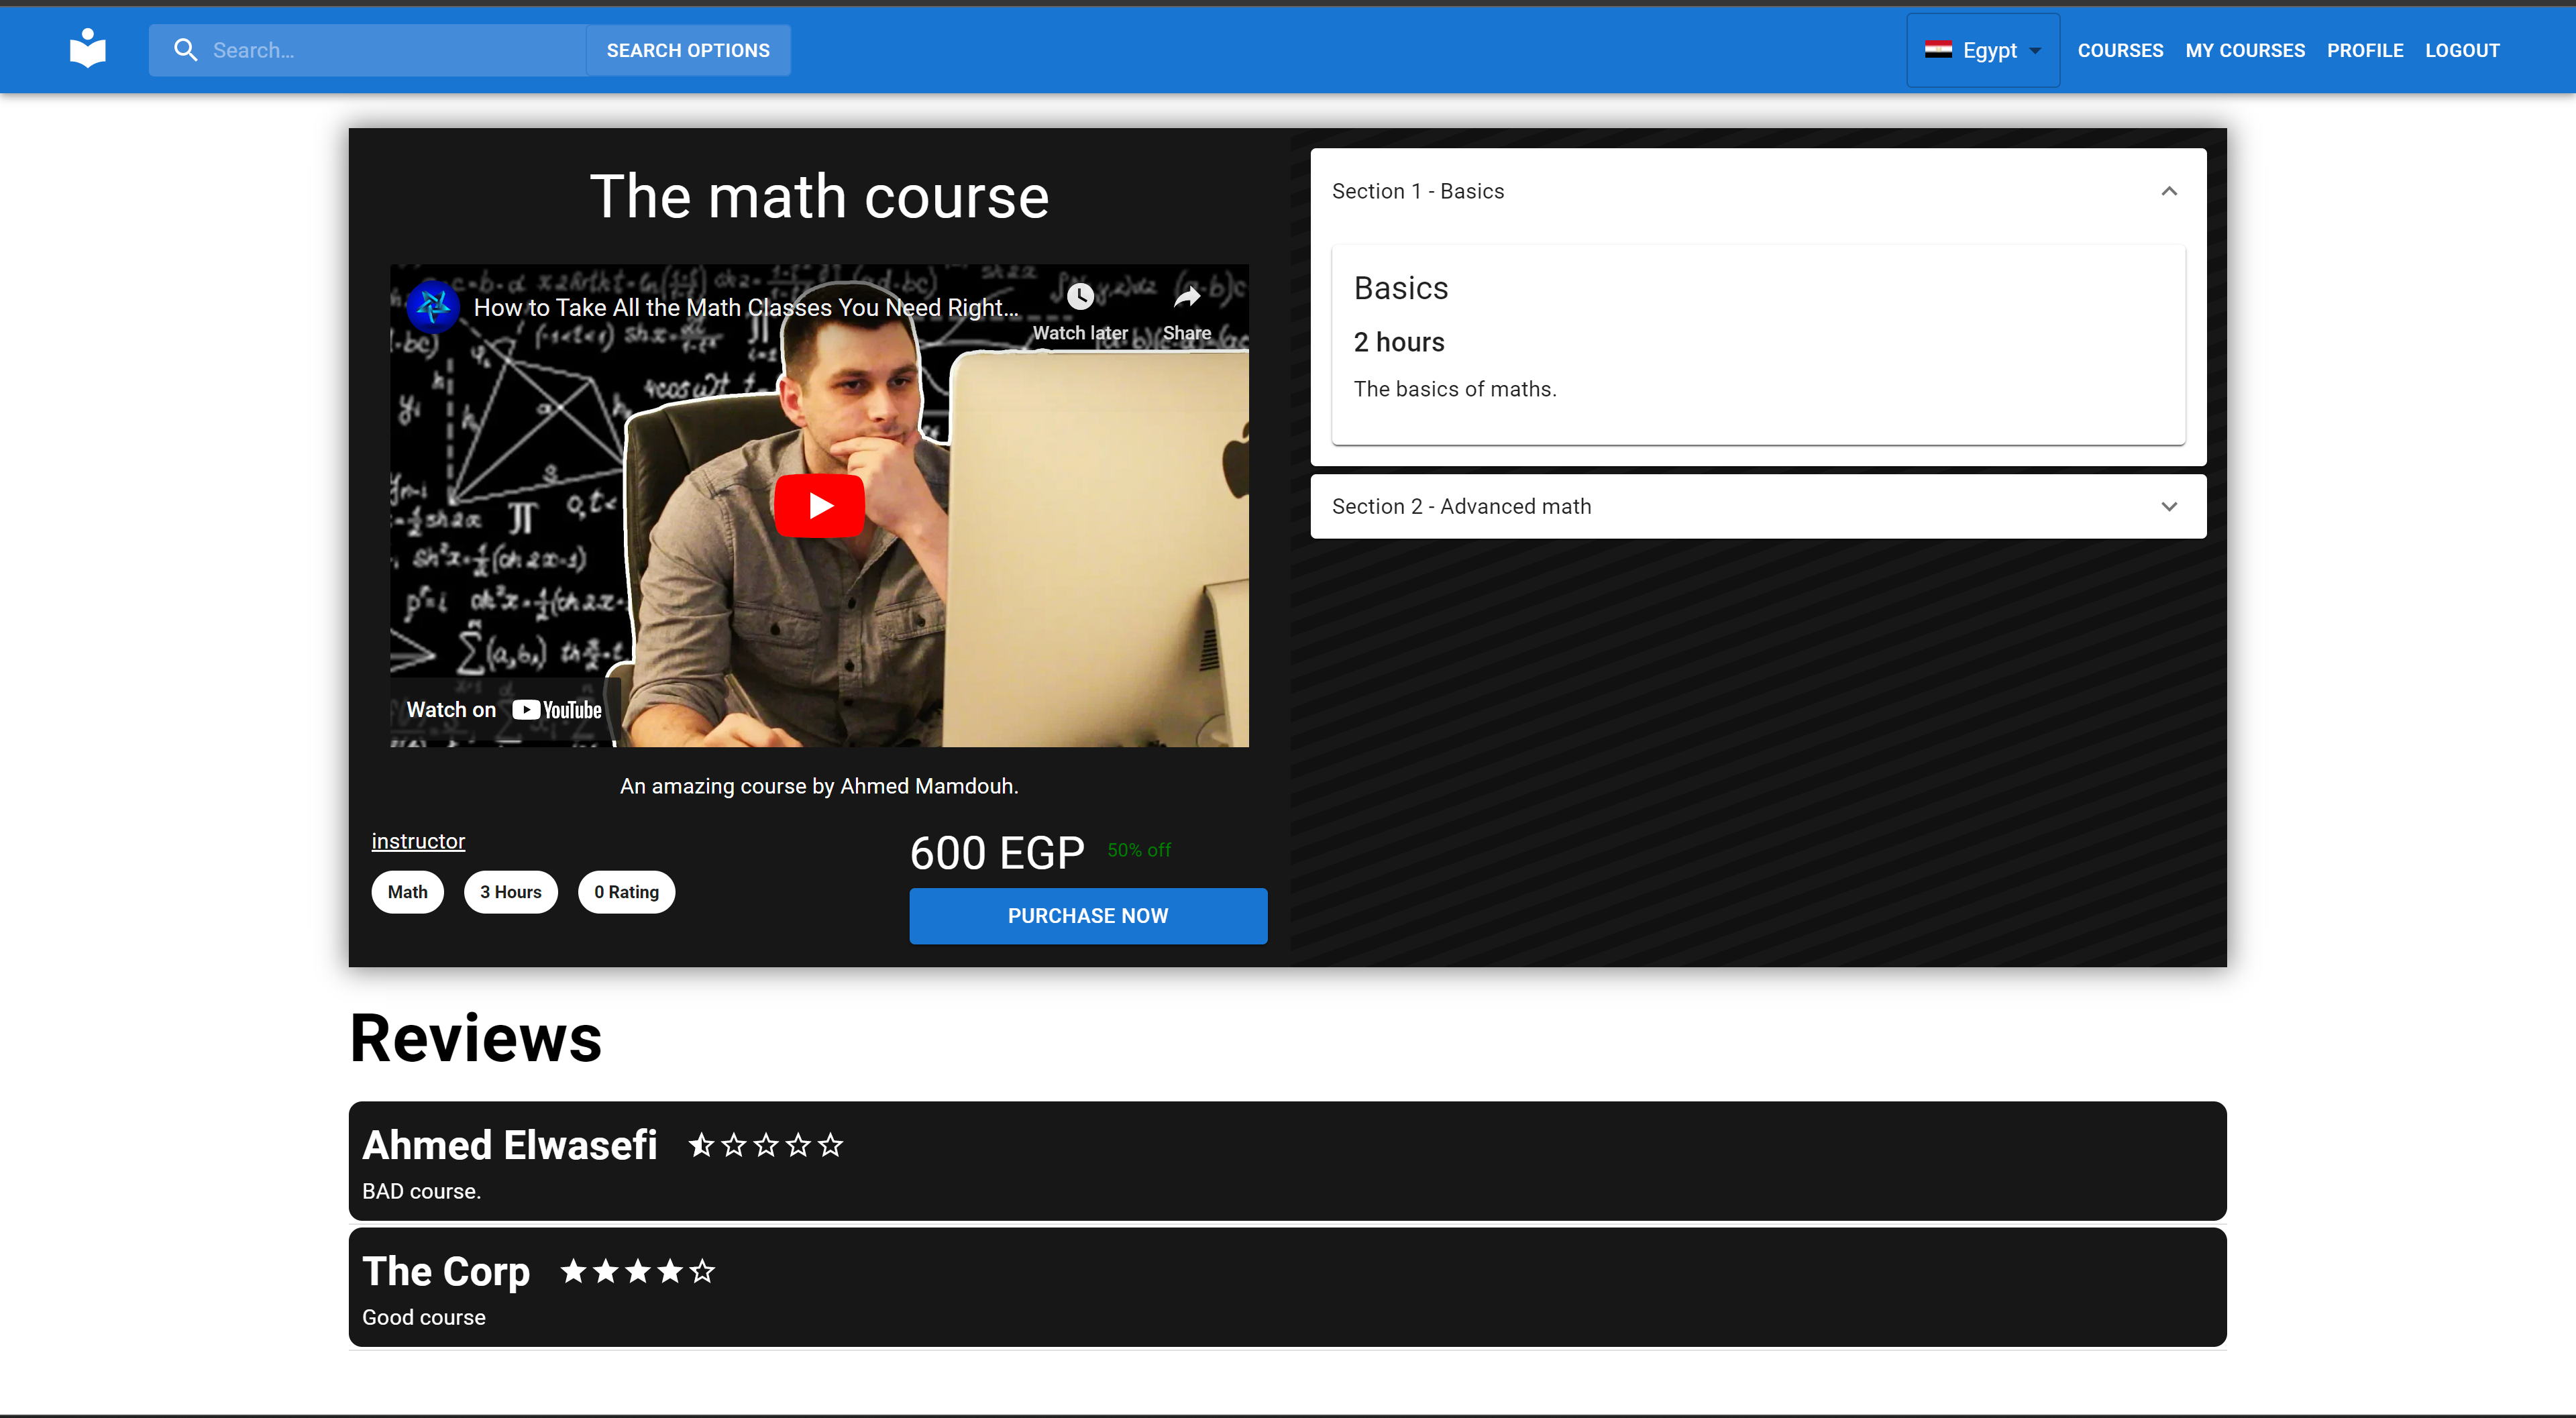Click the Search Options button

coord(687,50)
